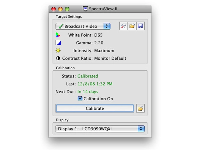Click the Gamma curve icon
The width and height of the screenshot is (200, 150).
point(58,43)
